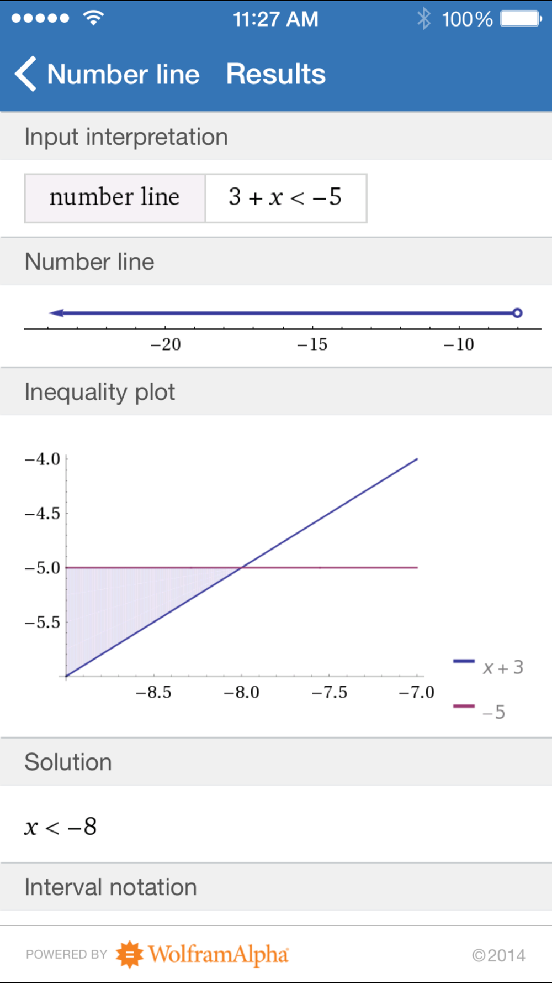Tap the x < −8 solution result
This screenshot has height=983, width=552.
61,827
